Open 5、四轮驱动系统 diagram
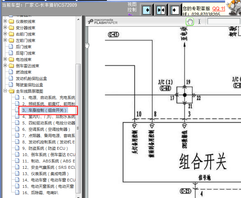This screenshot has height=198, width=241. tap(49, 123)
